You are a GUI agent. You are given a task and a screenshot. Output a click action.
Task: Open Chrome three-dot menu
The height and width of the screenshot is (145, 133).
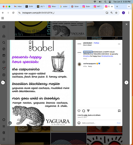pyautogui.click(x=129, y=13)
